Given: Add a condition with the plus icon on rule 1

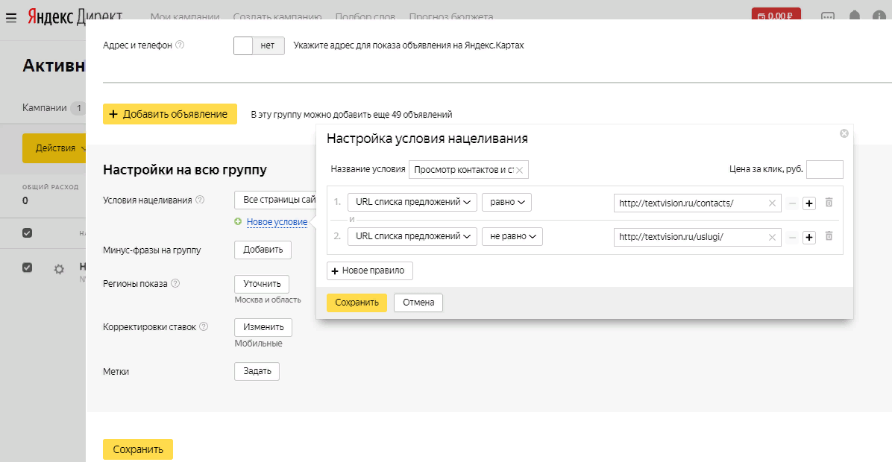Looking at the screenshot, I should [x=809, y=202].
